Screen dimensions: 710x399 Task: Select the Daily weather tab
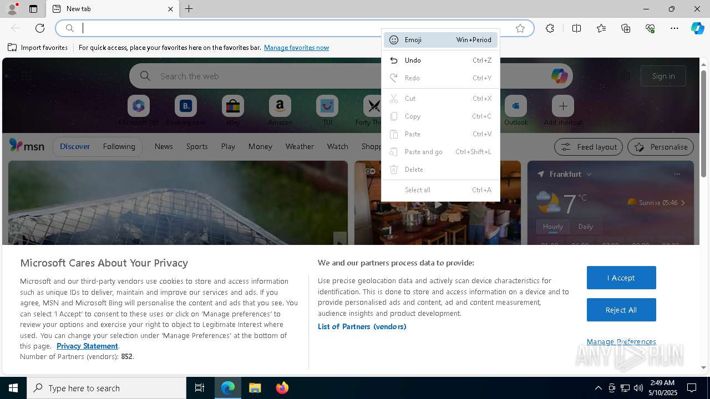tap(586, 227)
